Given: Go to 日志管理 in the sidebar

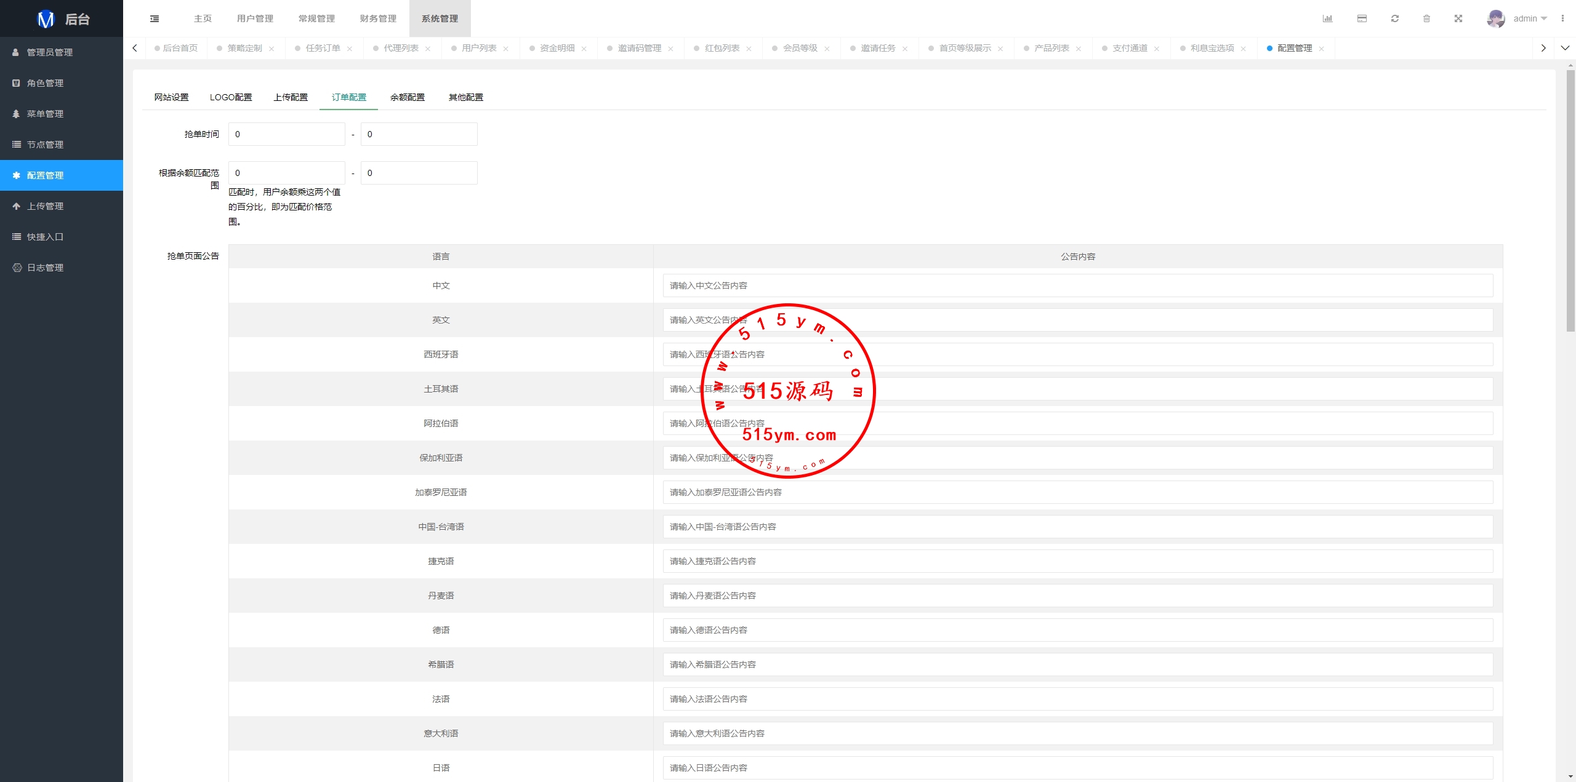Looking at the screenshot, I should point(45,268).
